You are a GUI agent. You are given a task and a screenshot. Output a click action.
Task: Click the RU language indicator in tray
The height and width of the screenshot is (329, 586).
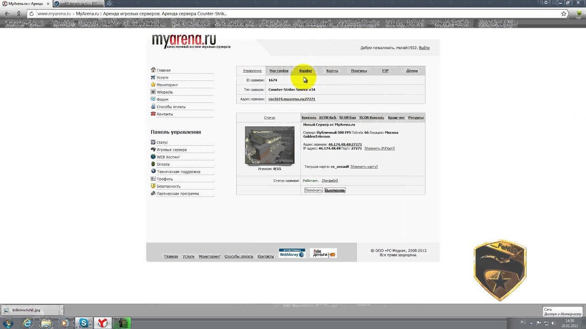point(523,323)
